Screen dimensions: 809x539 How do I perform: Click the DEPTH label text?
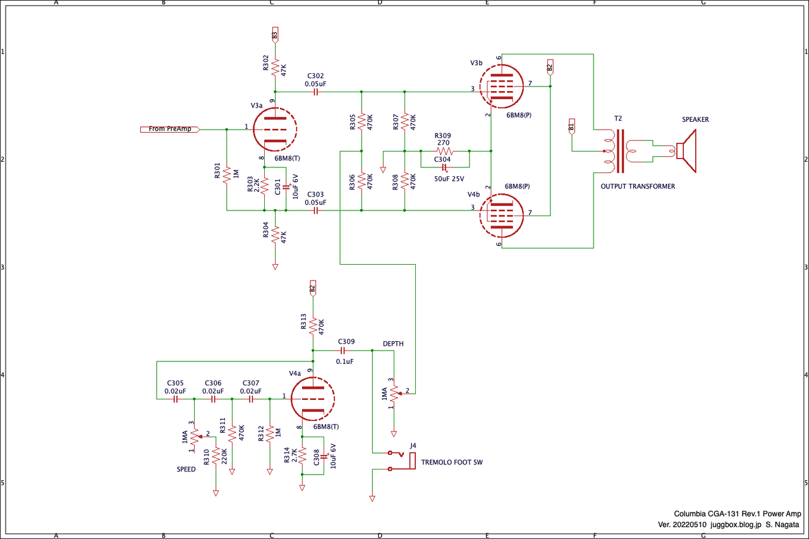392,344
